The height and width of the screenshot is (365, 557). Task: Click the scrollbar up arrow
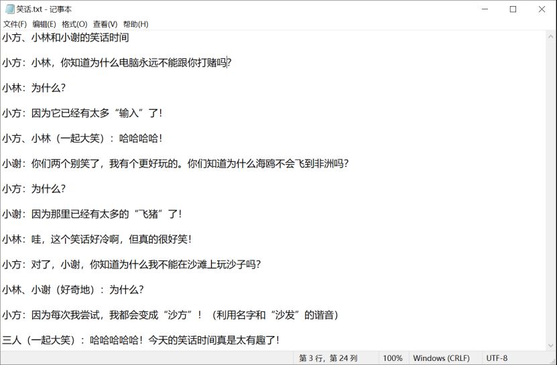550,36
